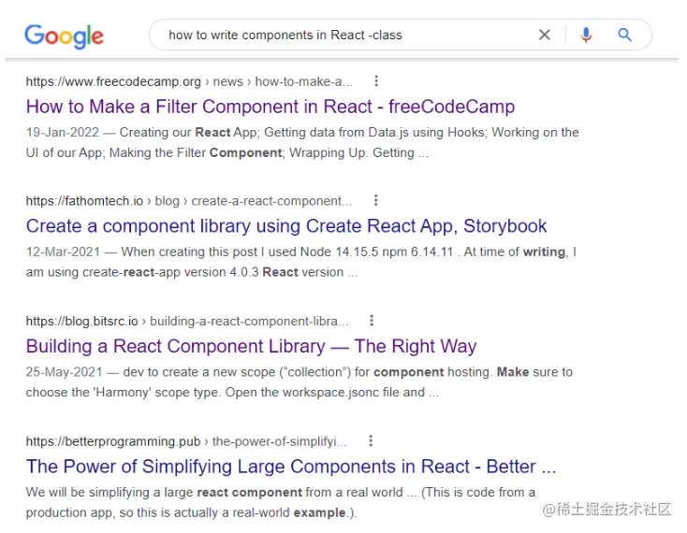Click the '19-Jan-2022' snippet date
Screen dimensions: 687x533
(62, 132)
